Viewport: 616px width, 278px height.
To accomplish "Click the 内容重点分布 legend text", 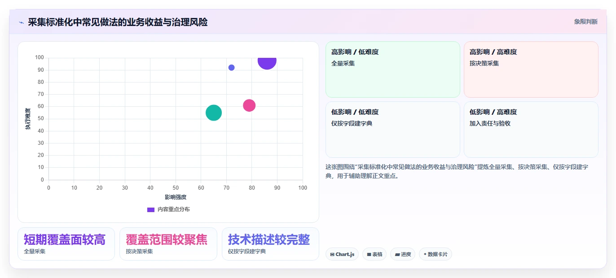I will [x=173, y=209].
